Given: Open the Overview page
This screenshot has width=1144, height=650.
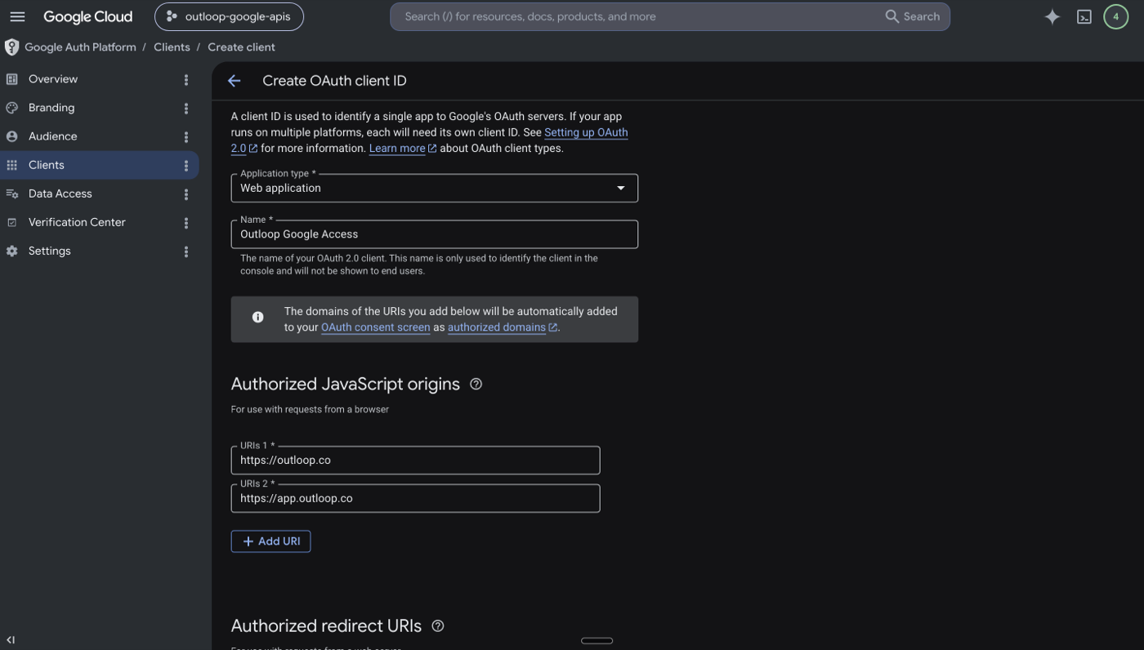Looking at the screenshot, I should [x=53, y=79].
